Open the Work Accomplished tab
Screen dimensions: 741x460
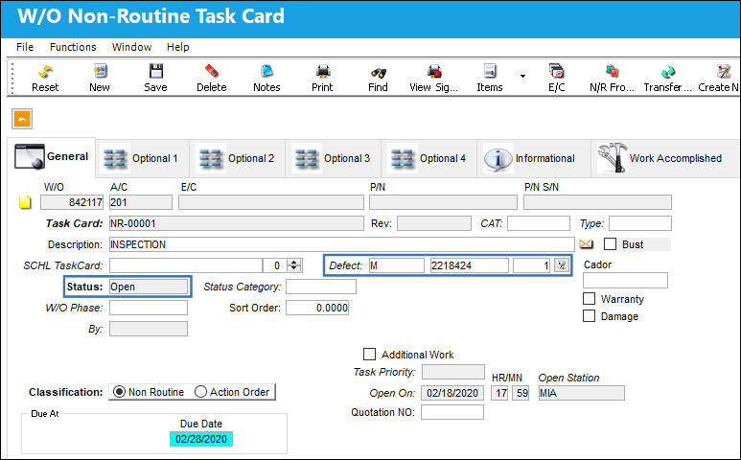tap(664, 159)
